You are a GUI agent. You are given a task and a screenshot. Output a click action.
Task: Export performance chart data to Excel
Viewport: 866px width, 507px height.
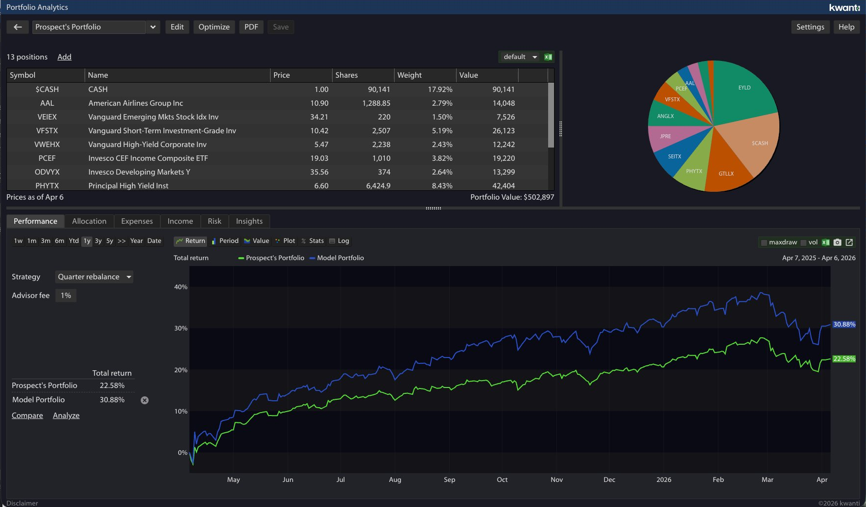pos(826,242)
